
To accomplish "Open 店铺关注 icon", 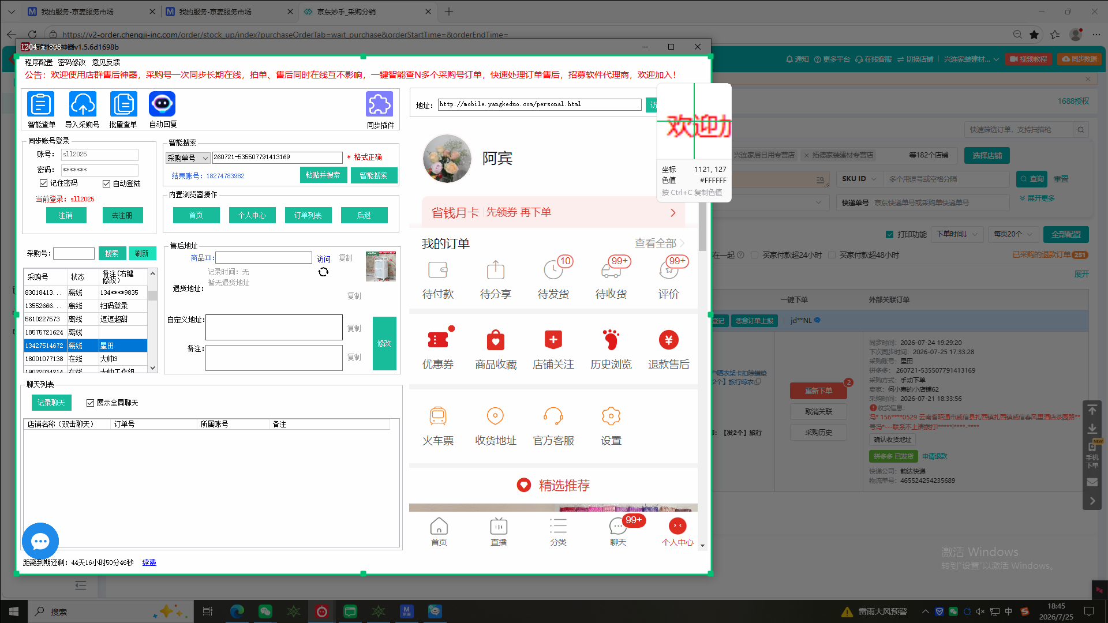I will point(553,340).
